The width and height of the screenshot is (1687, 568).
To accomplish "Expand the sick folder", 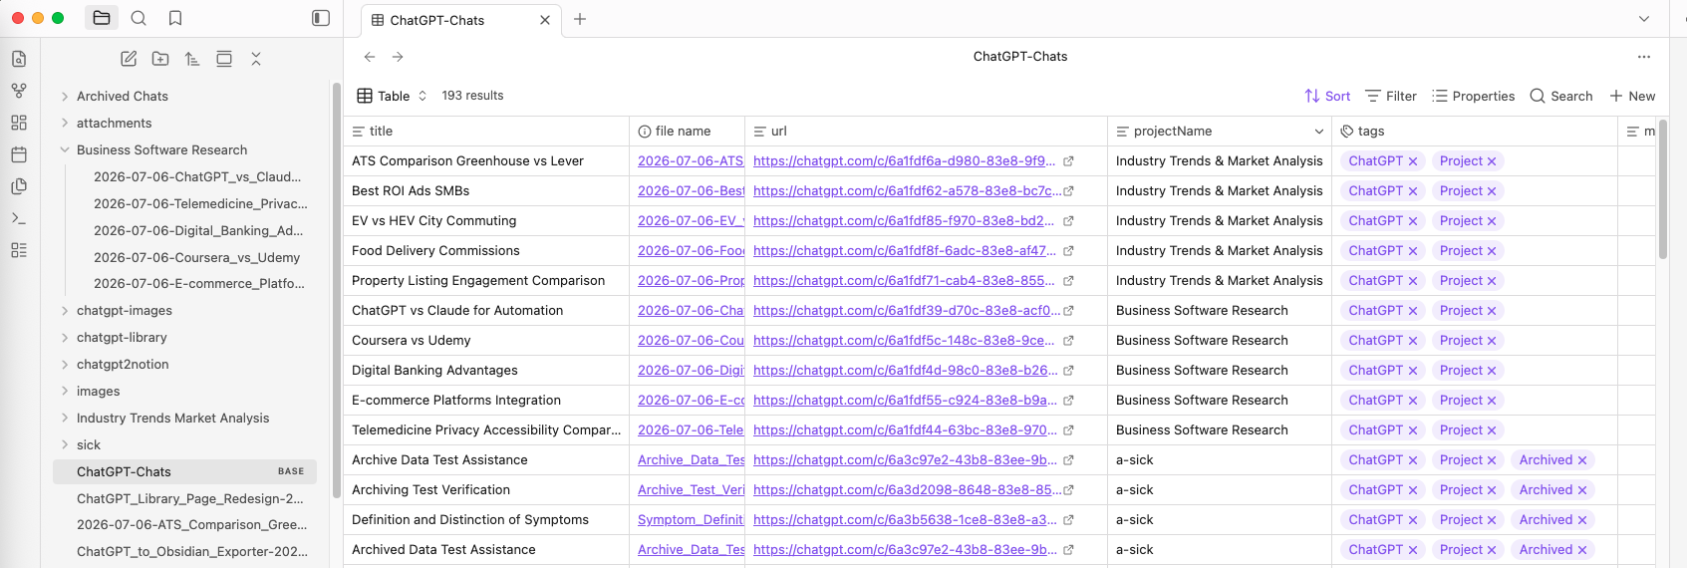I will point(65,445).
